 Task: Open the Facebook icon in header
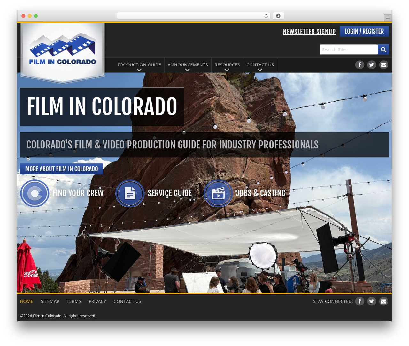click(x=360, y=65)
